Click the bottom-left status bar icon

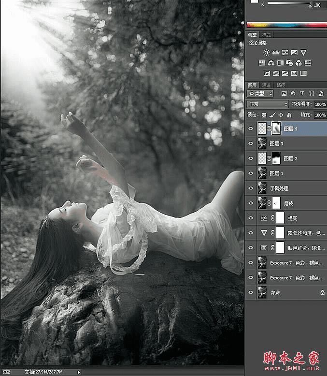(x=6, y=372)
